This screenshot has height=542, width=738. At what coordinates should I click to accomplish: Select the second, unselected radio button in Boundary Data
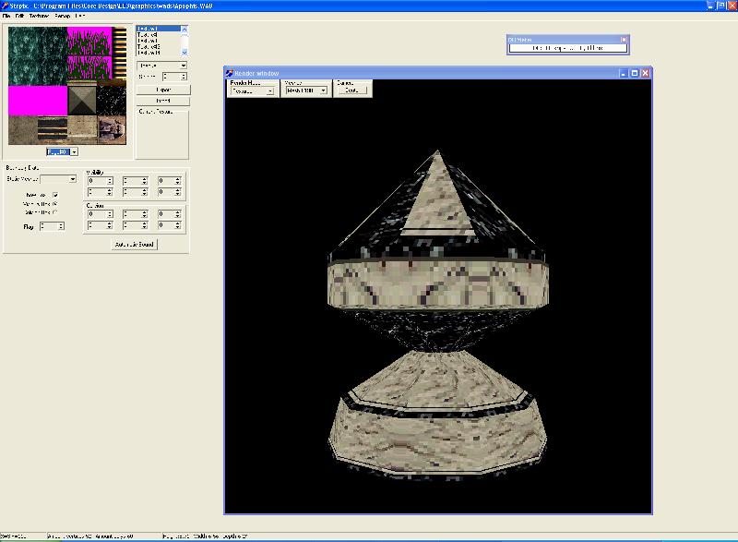[x=55, y=212]
